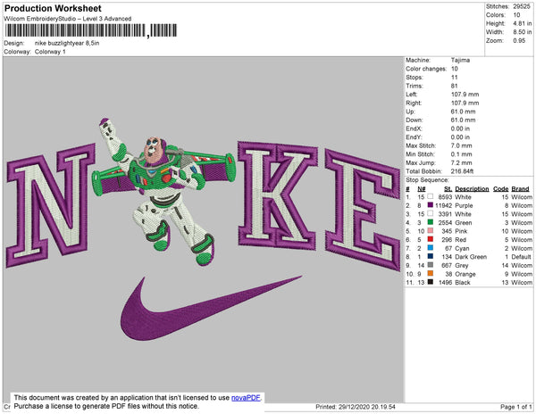This screenshot has width=536, height=414.
Task: Open the novaPDF link
Action: point(246,398)
